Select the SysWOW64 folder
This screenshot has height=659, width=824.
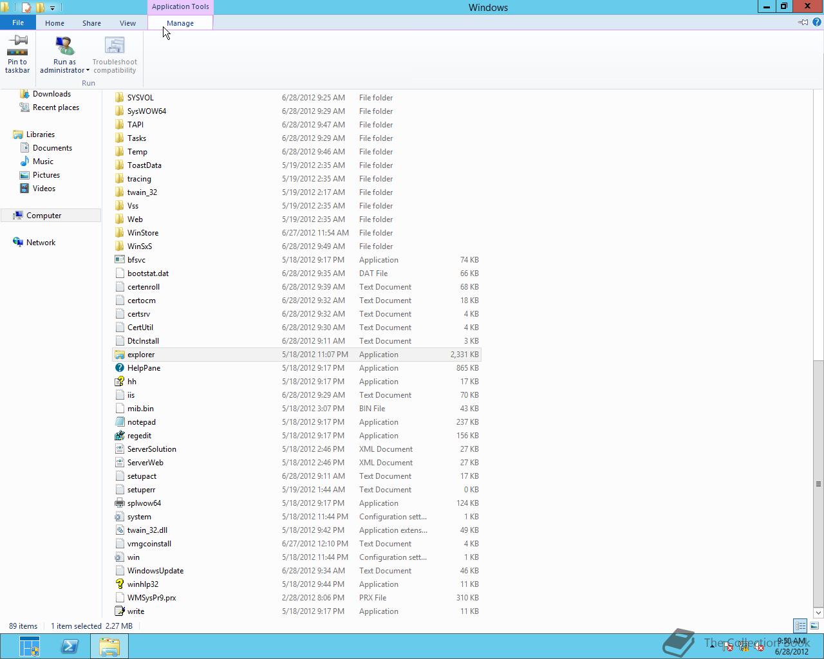coord(147,111)
